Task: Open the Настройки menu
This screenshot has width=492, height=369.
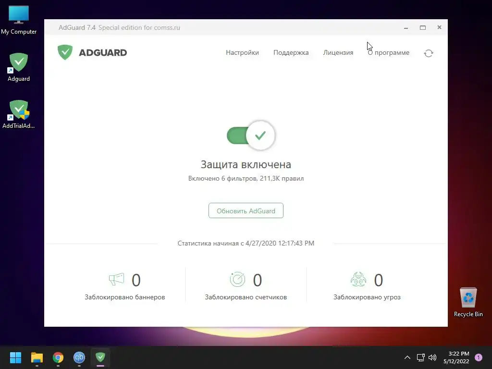Action: [x=242, y=53]
